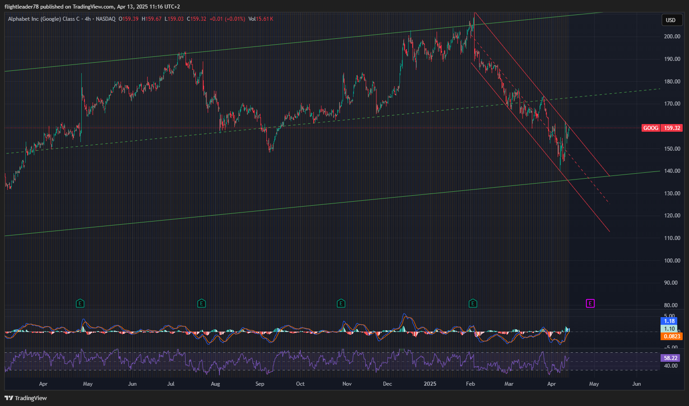The height and width of the screenshot is (406, 689).
Task: Click the blue 1.18 MACD value label
Action: tap(669, 321)
